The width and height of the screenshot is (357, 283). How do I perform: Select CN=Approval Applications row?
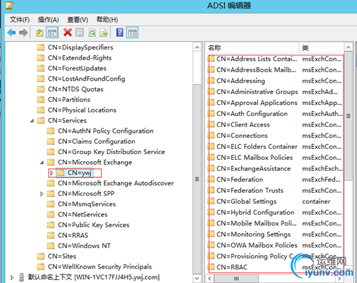[x=275, y=102]
